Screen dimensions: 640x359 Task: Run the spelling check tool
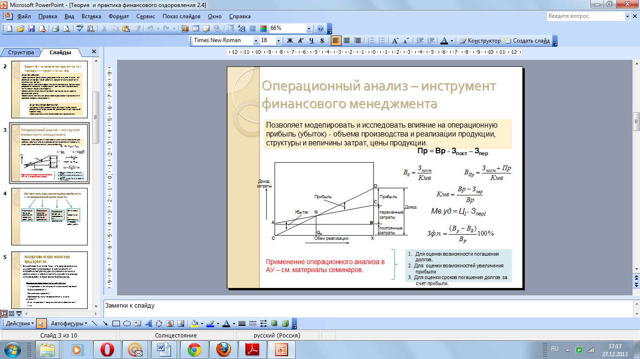(80, 29)
